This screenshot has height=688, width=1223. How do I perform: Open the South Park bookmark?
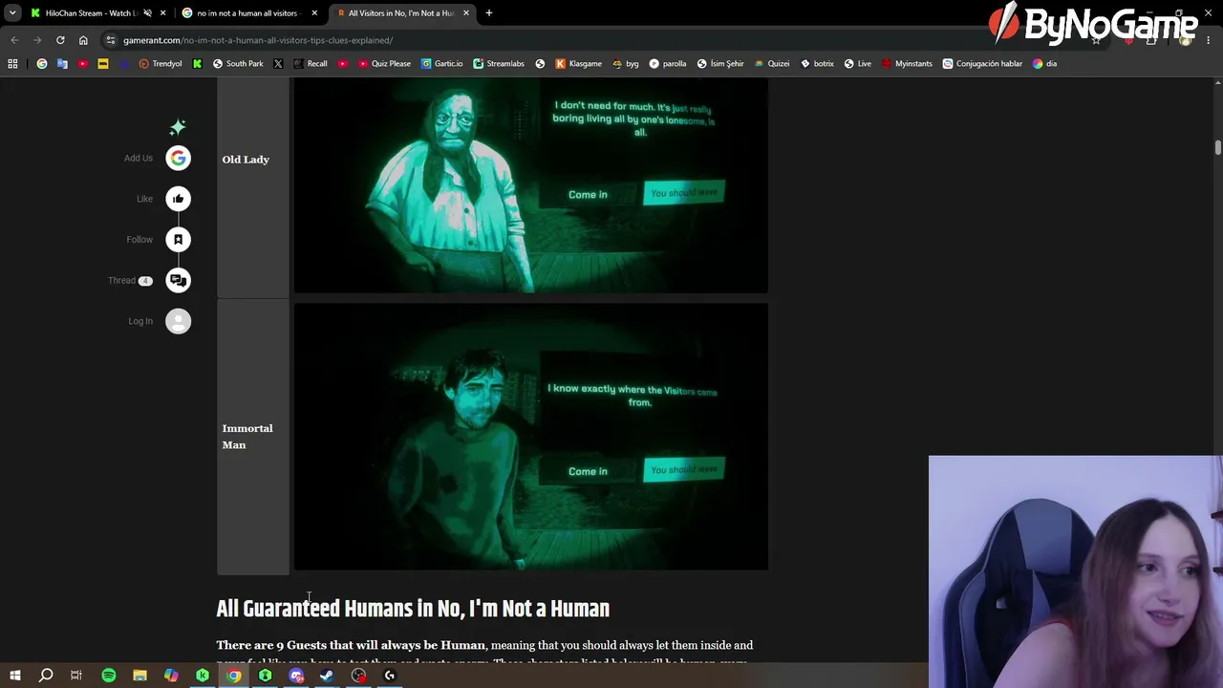[238, 64]
